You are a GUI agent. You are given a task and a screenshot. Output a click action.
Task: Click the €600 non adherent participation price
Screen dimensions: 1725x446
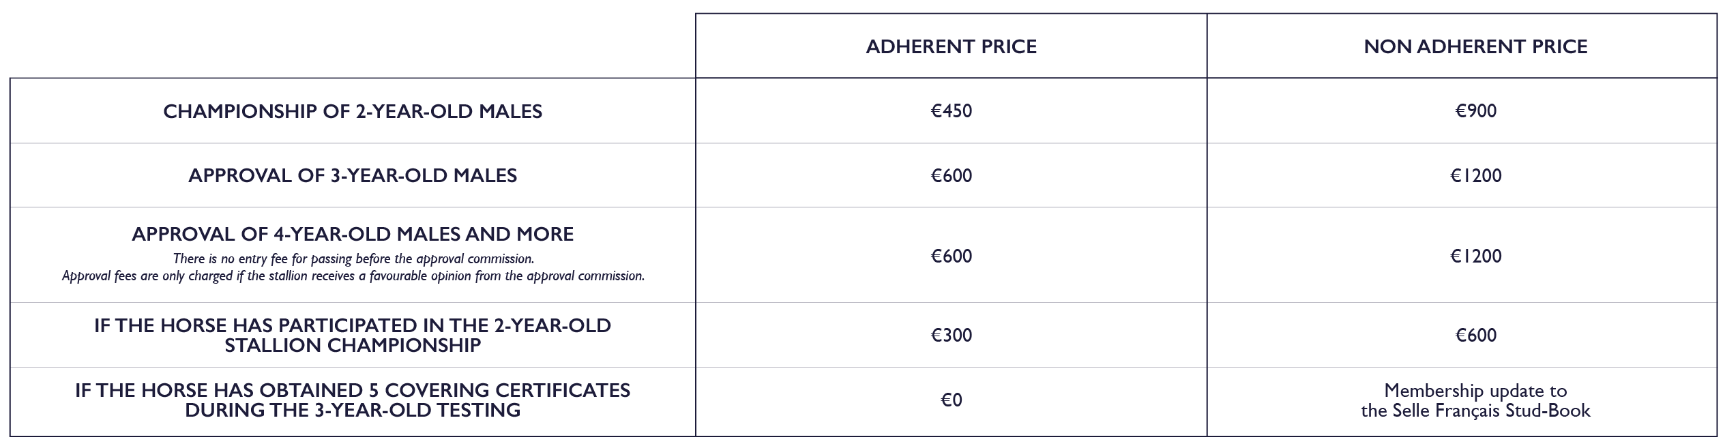(x=1475, y=335)
